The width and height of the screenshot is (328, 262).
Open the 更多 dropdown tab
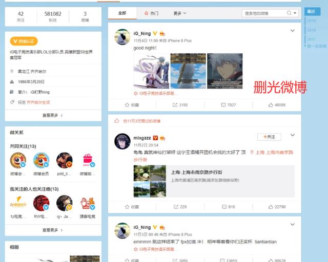pos(180,13)
